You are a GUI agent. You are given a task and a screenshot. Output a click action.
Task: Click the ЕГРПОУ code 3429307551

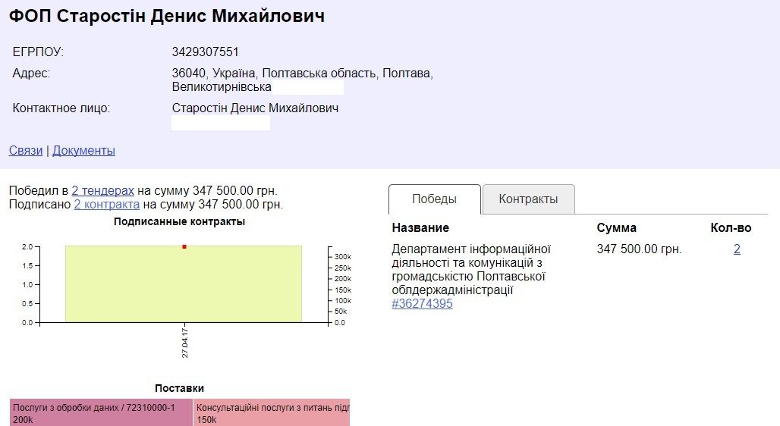click(206, 52)
